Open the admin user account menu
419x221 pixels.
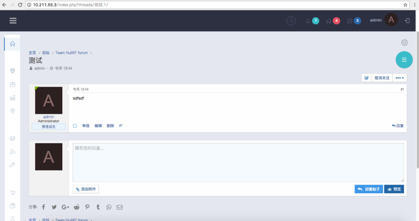(383, 20)
